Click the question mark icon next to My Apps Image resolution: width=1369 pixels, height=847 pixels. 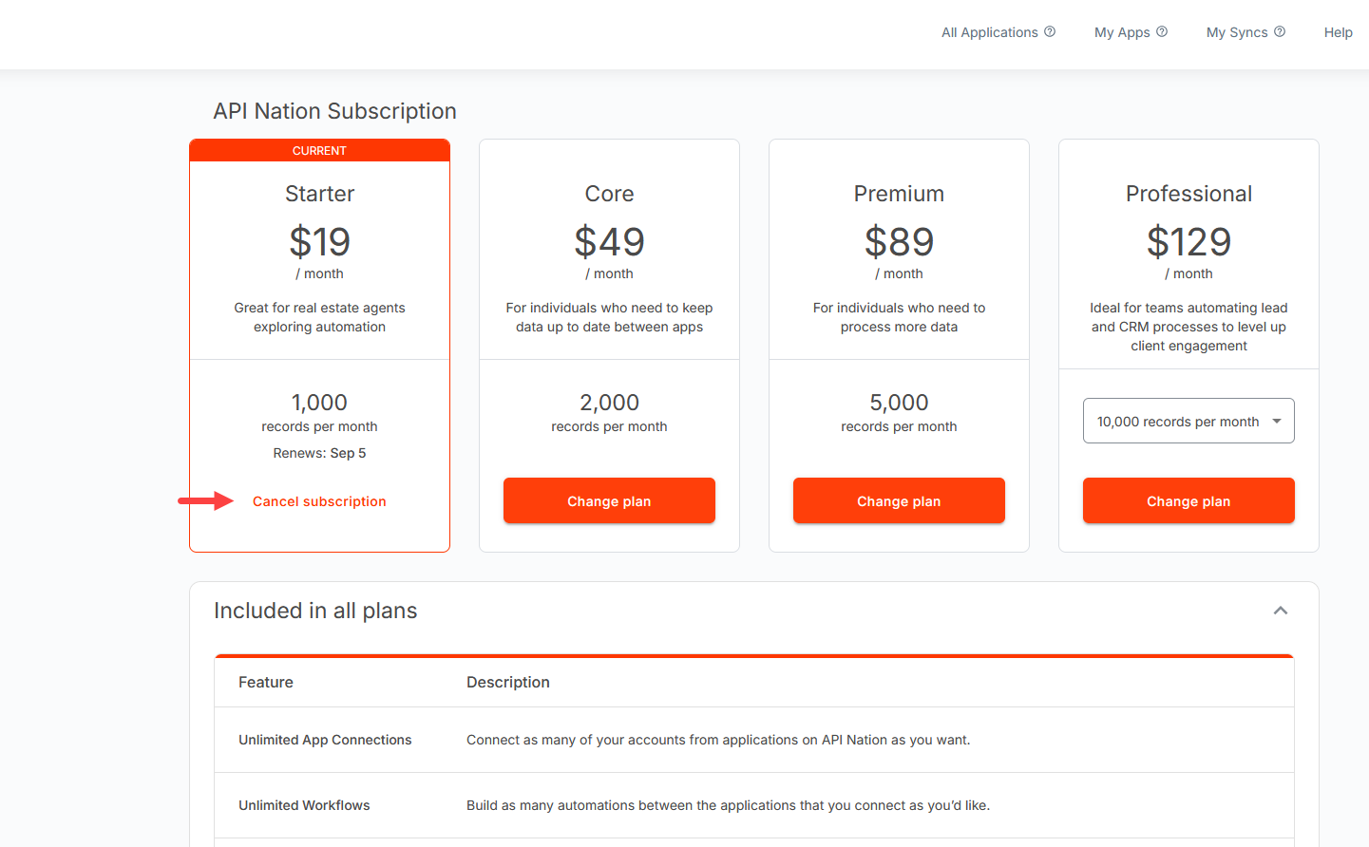[1162, 31]
